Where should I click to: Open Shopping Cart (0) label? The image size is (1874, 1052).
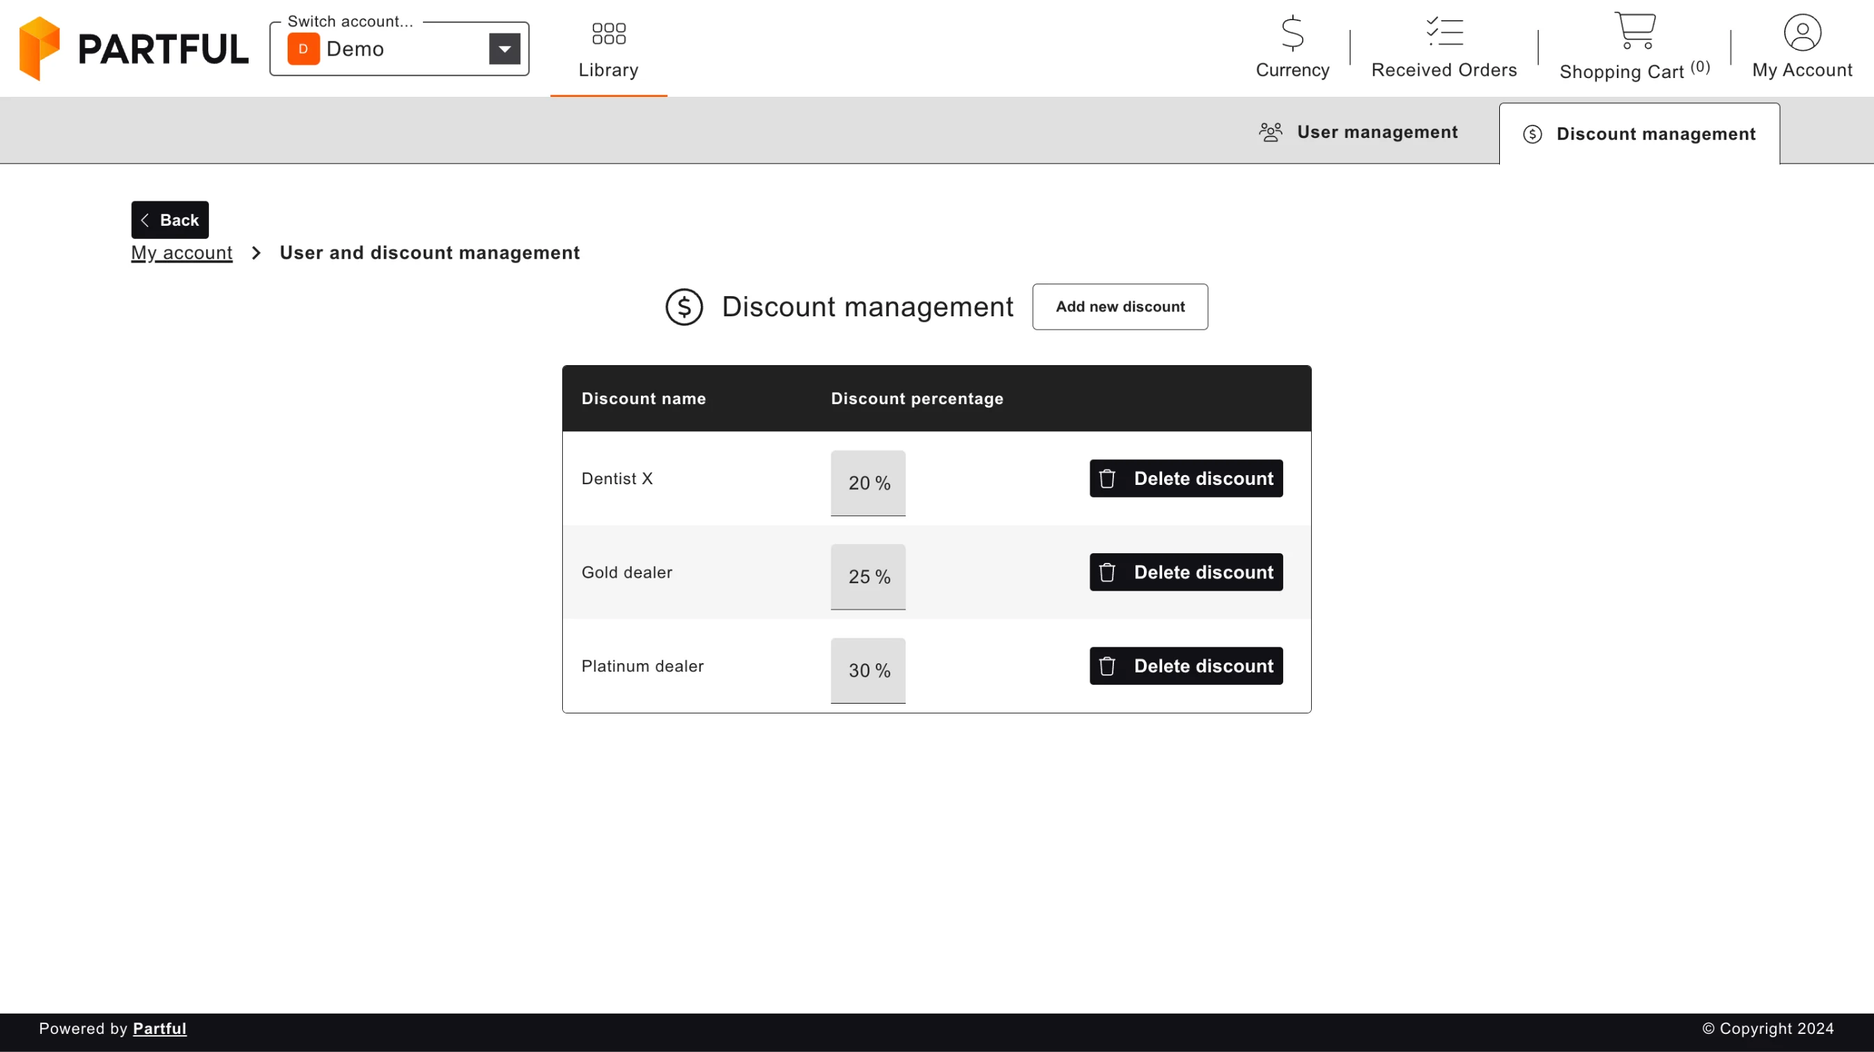point(1634,70)
